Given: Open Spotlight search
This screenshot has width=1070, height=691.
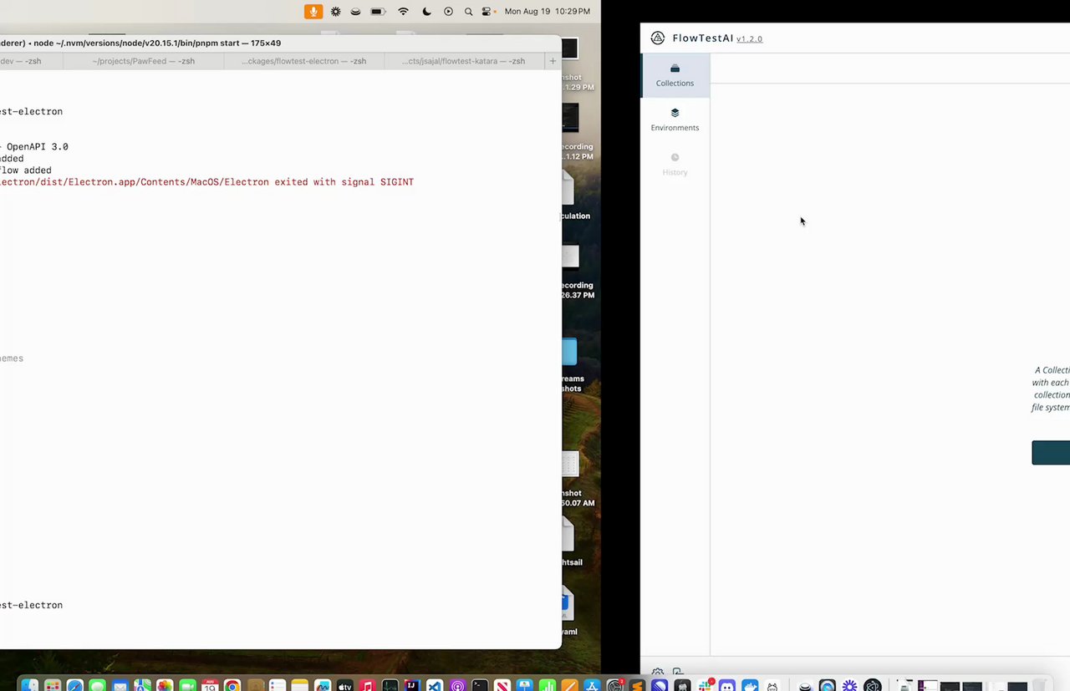Looking at the screenshot, I should click(x=468, y=12).
